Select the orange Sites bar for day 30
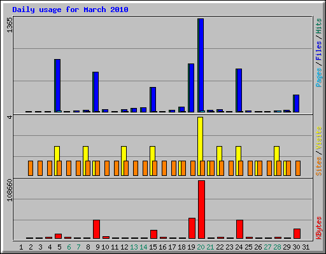326x254 pixels. (298, 168)
